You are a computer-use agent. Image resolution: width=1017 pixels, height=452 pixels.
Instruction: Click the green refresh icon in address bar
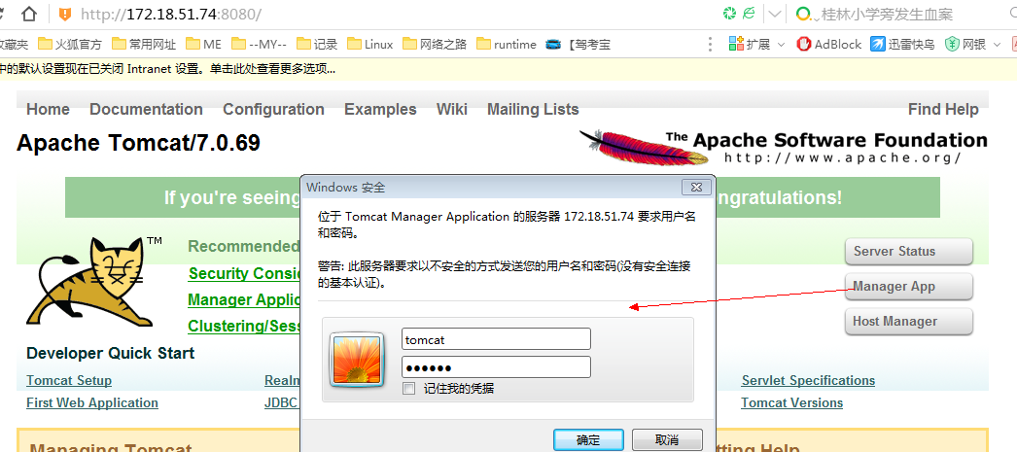pos(730,14)
